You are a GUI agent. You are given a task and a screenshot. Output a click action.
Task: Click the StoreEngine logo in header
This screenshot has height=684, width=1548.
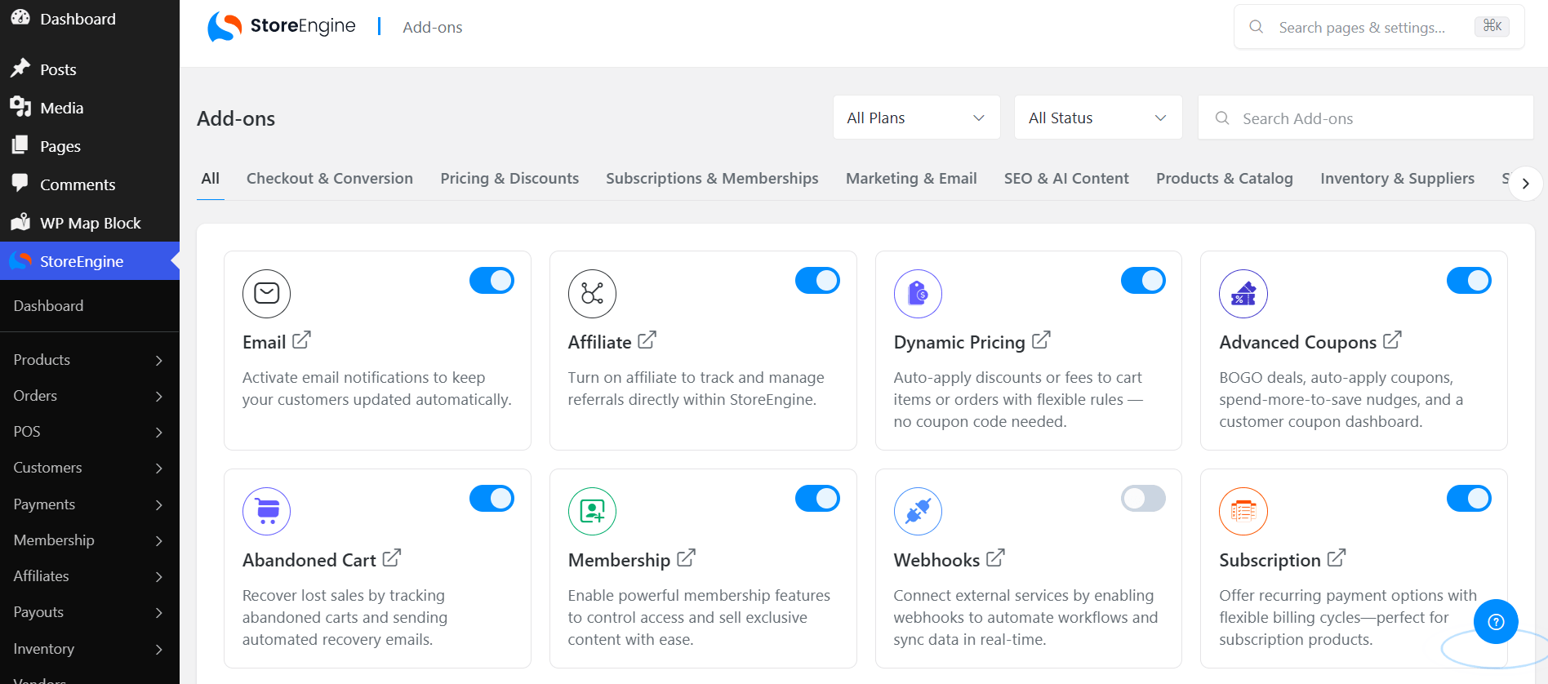pyautogui.click(x=282, y=27)
